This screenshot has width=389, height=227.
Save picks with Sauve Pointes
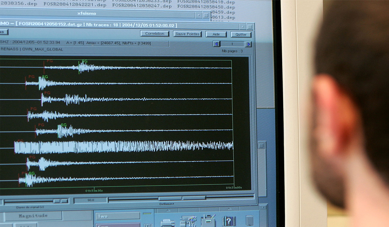pyautogui.click(x=188, y=34)
